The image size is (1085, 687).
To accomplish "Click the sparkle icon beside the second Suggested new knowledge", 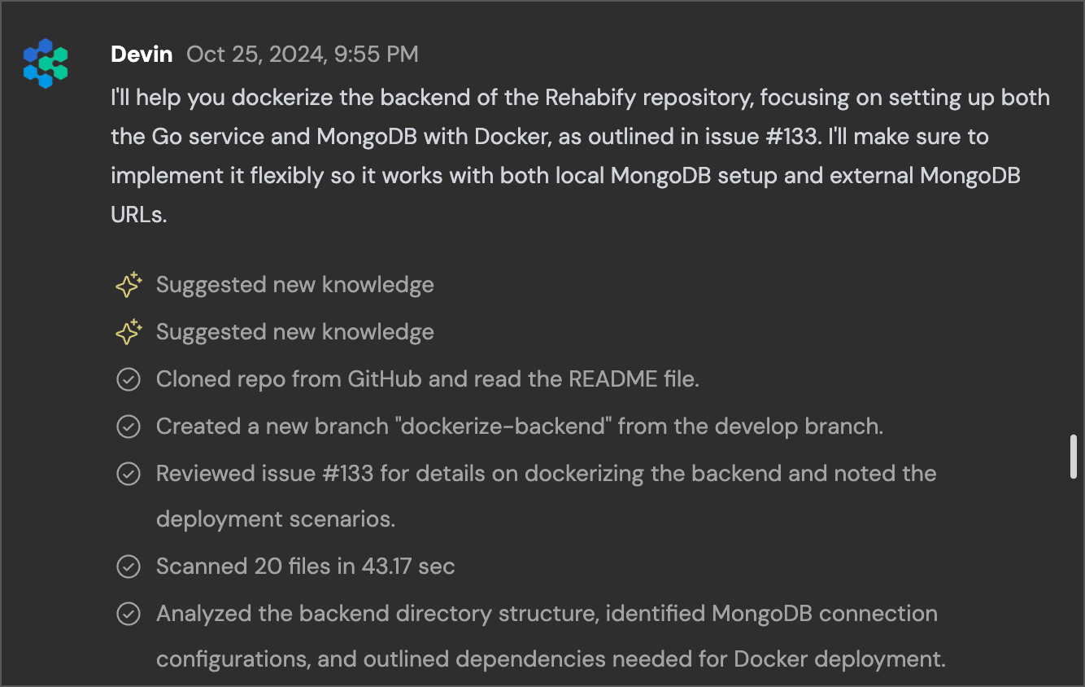I will point(129,332).
